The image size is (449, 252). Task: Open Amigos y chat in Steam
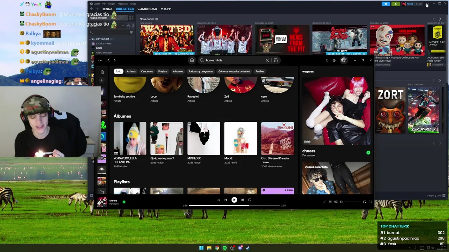tap(436, 196)
